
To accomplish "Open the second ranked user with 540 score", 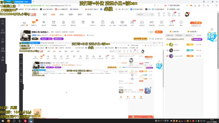I will pyautogui.click(x=184, y=50).
